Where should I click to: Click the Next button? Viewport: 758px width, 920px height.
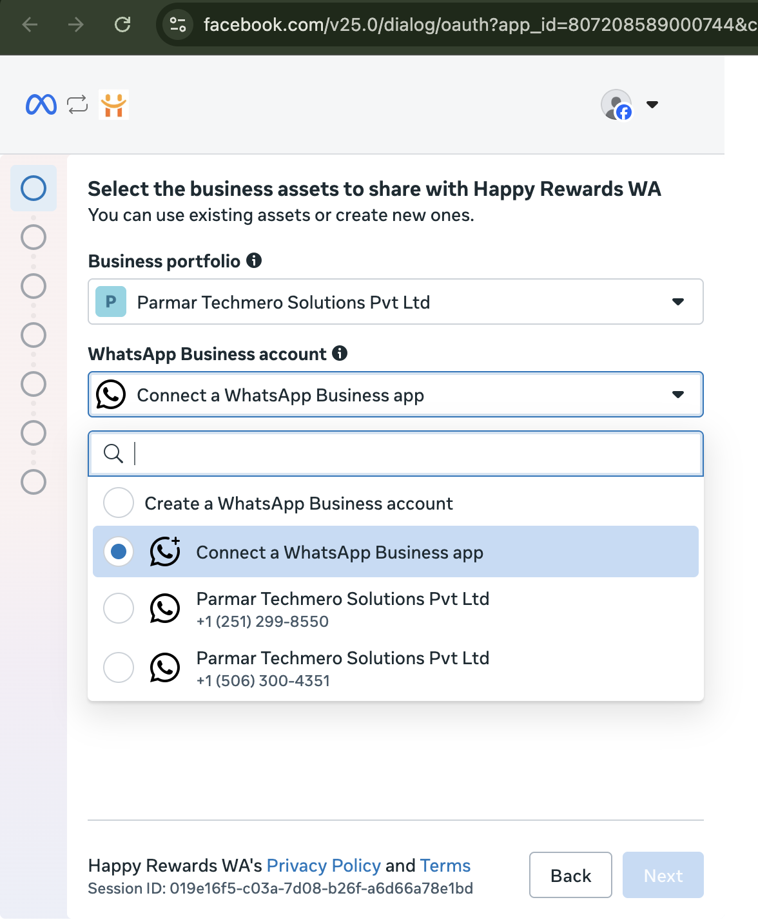pos(663,875)
